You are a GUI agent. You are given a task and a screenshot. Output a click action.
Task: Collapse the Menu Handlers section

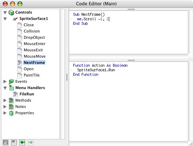point(5,88)
